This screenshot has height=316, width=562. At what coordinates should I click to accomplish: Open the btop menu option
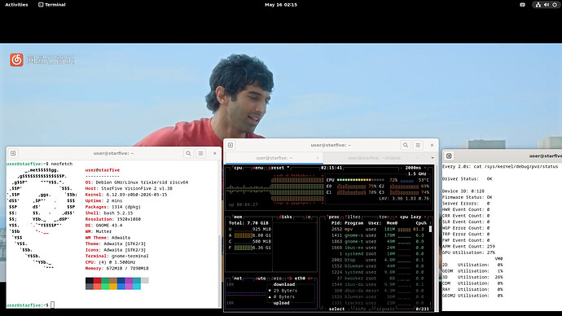click(x=258, y=168)
